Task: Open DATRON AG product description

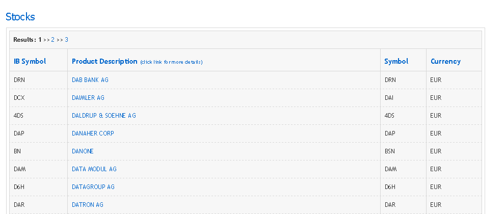Action: [88, 205]
